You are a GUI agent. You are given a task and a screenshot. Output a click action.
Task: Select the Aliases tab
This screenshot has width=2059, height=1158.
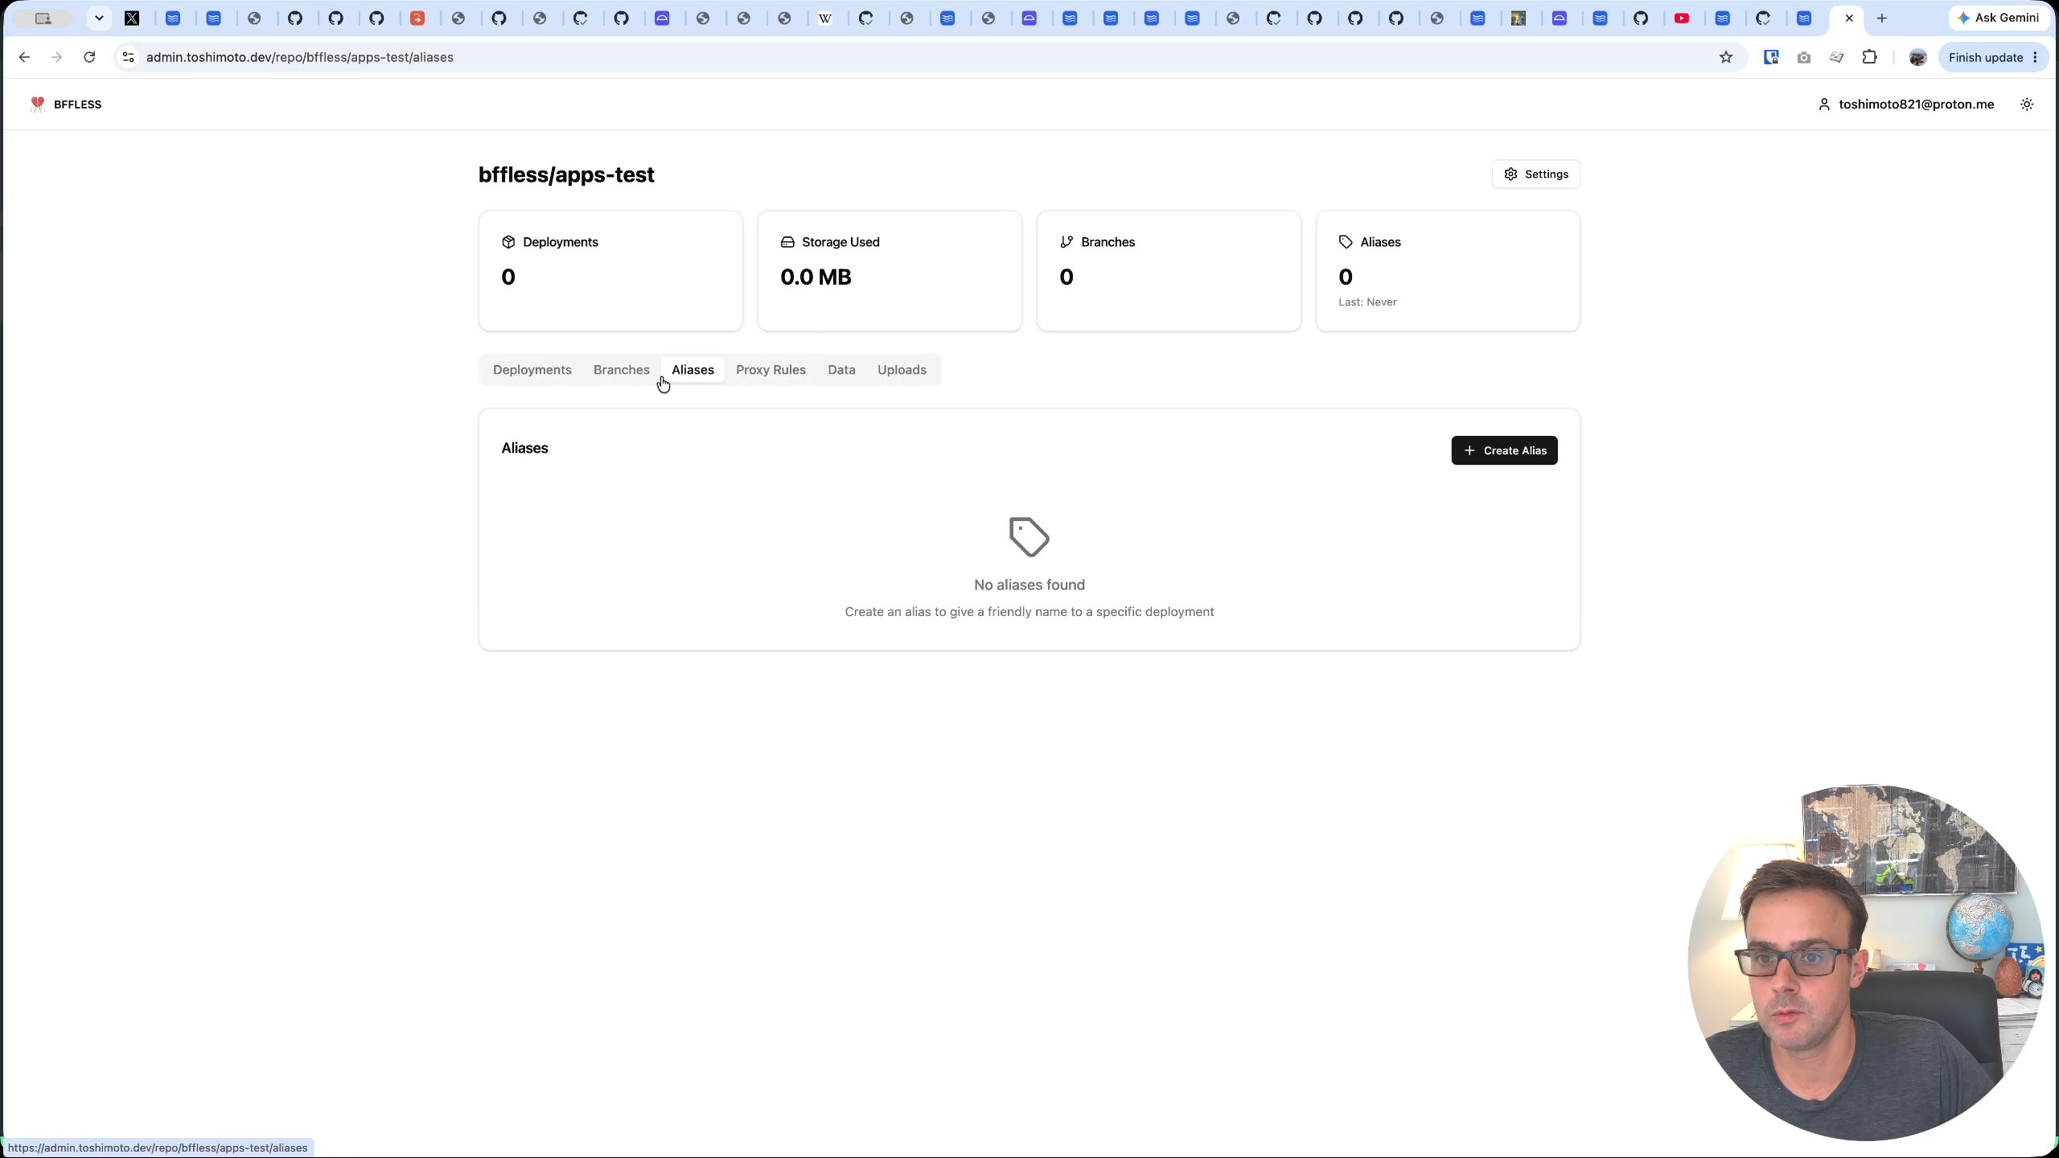pos(692,370)
